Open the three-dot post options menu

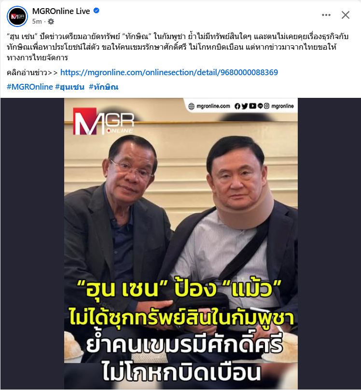coord(326,15)
